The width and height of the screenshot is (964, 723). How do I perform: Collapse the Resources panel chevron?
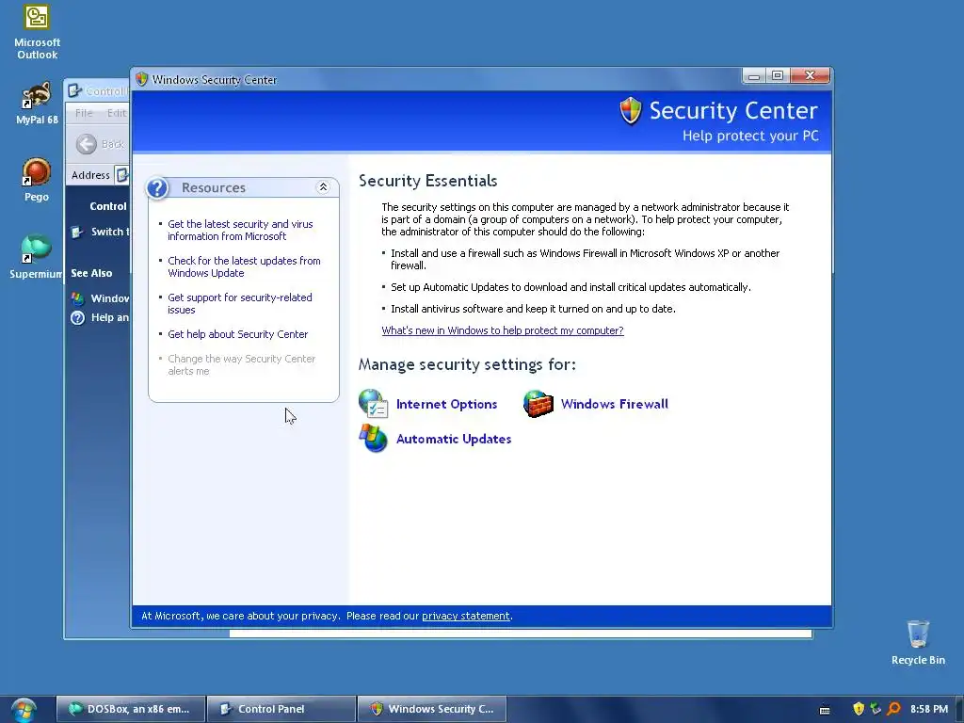pos(323,187)
